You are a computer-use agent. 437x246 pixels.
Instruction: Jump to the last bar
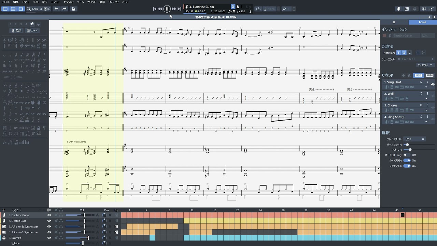coord(179,9)
